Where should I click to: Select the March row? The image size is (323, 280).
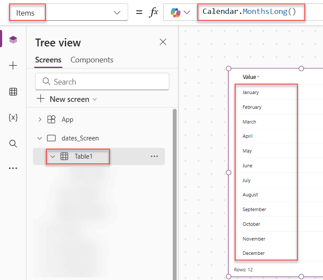[249, 122]
